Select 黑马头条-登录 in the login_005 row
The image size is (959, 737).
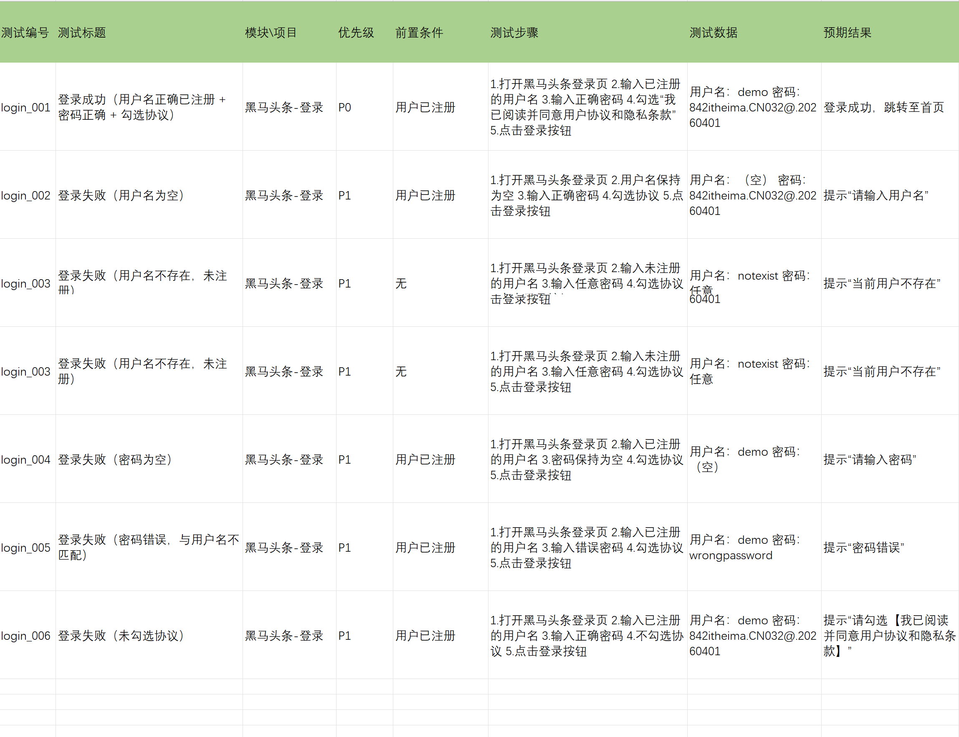click(290, 548)
